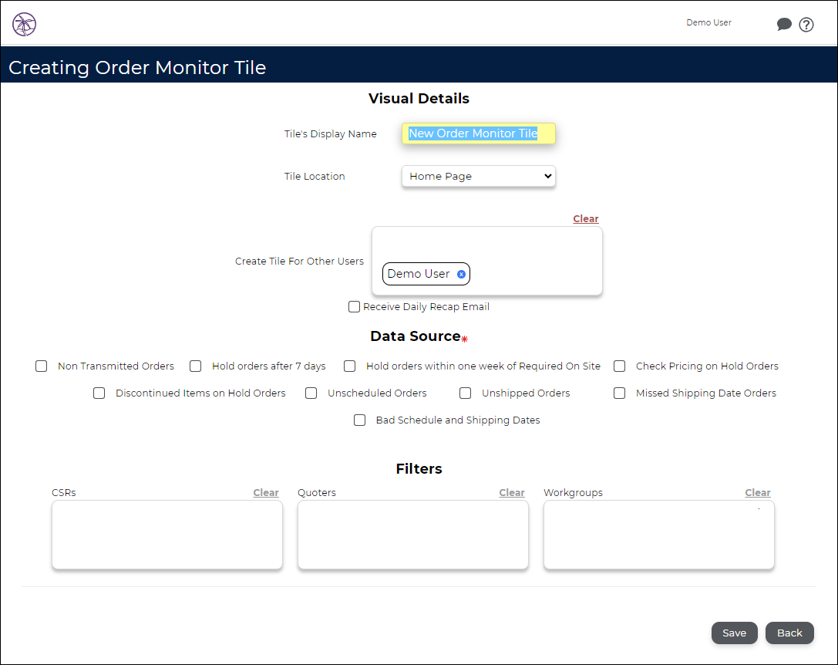Click the help question mark icon
This screenshot has width=838, height=665.
[x=806, y=24]
